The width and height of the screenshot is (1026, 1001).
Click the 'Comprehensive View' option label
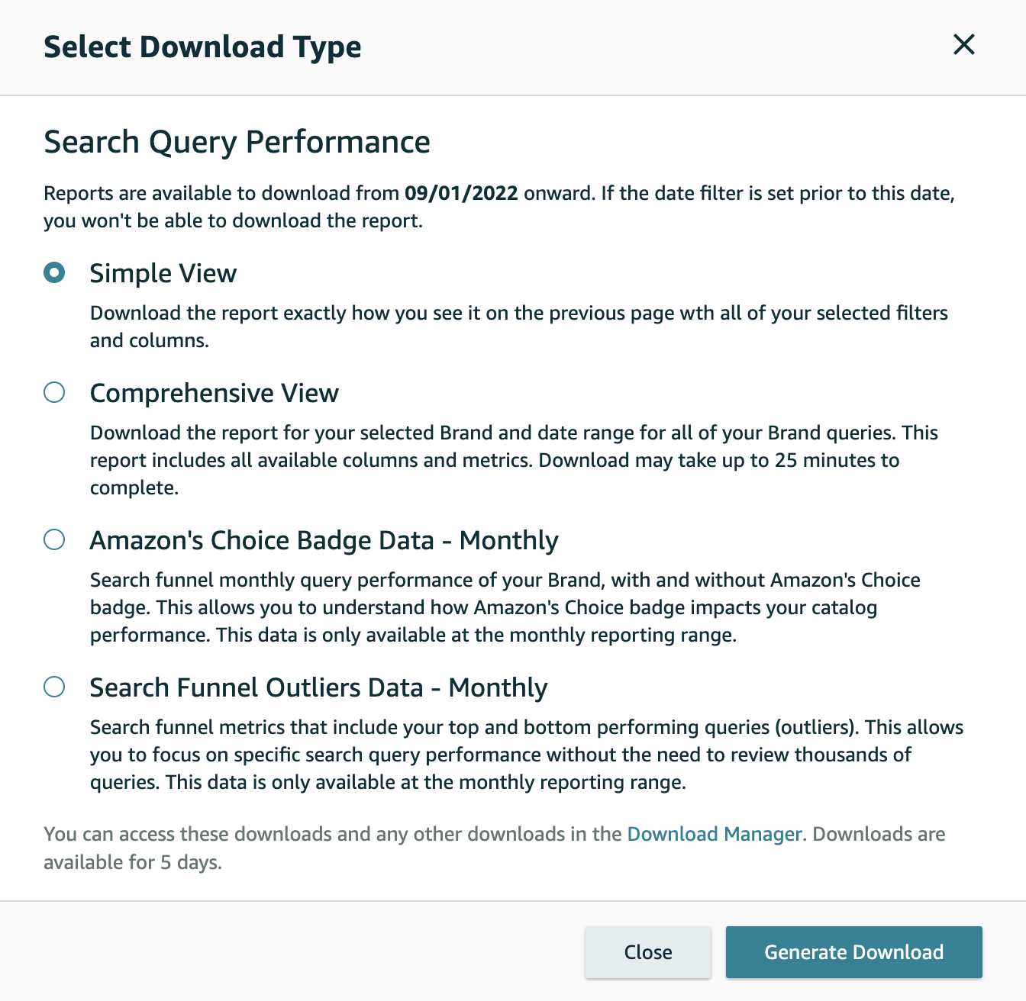click(x=215, y=393)
